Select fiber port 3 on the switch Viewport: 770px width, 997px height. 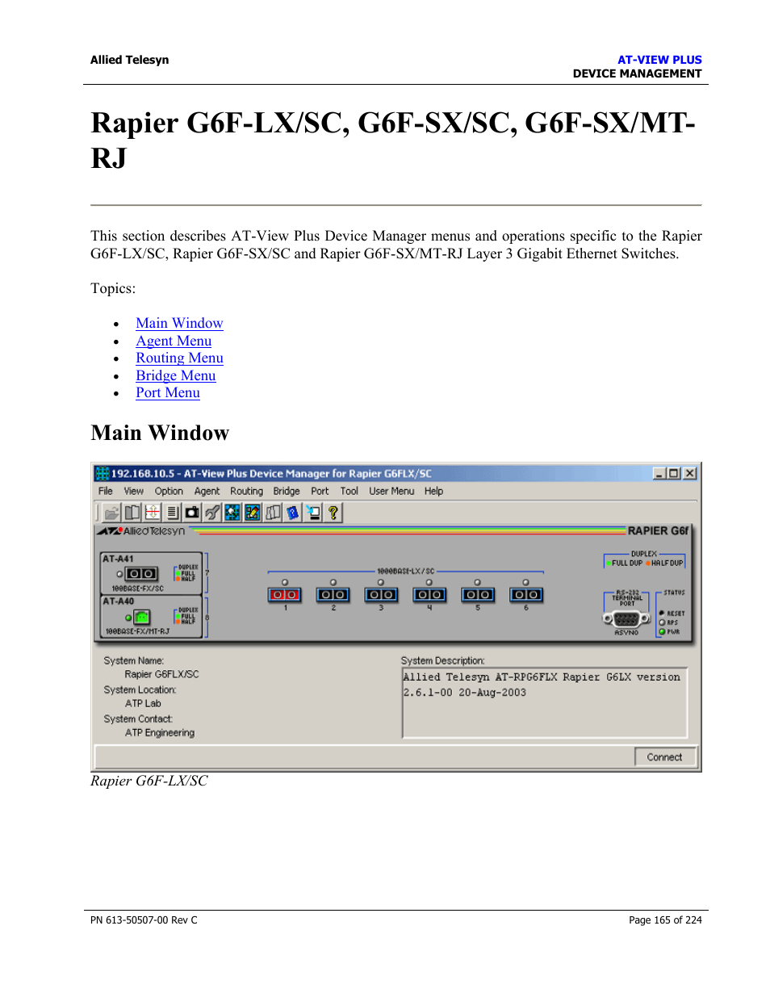(381, 595)
